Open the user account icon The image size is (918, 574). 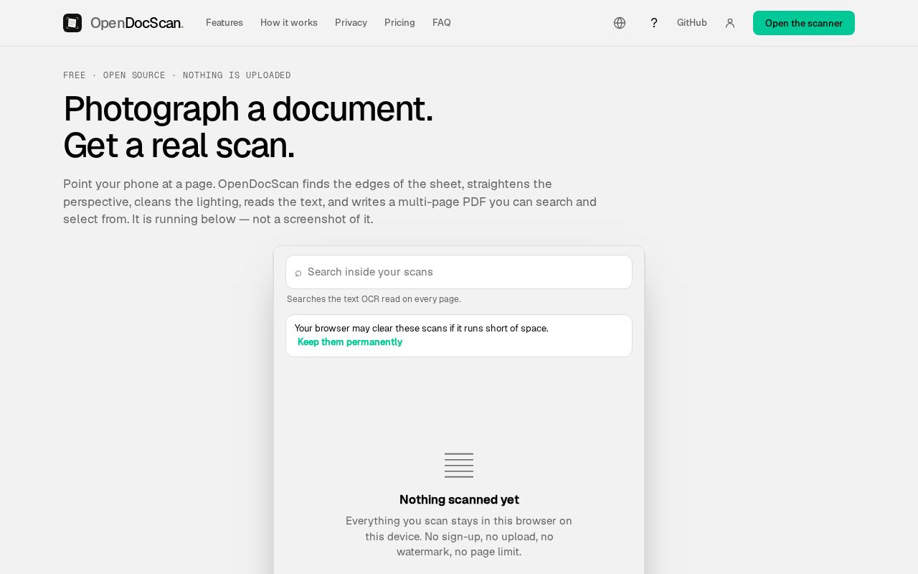pyautogui.click(x=730, y=23)
